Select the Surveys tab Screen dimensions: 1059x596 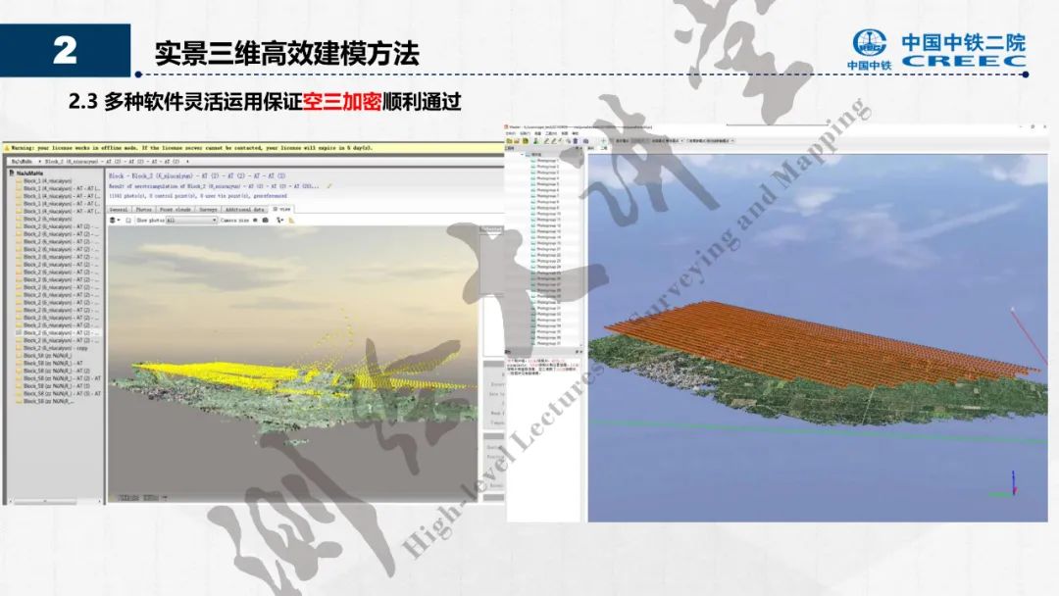coord(208,210)
